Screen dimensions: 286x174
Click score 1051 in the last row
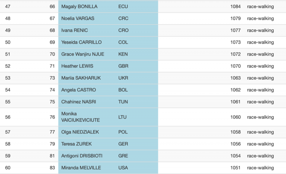pyautogui.click(x=235, y=168)
